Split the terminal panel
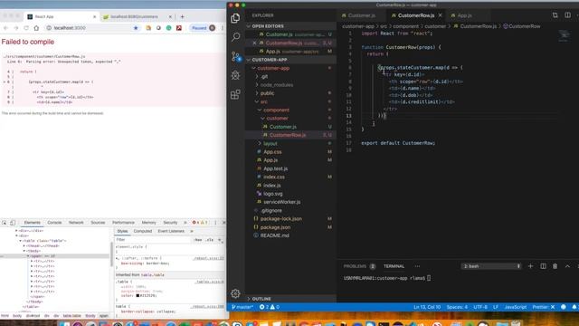This screenshot has height=326, width=579. [x=543, y=266]
